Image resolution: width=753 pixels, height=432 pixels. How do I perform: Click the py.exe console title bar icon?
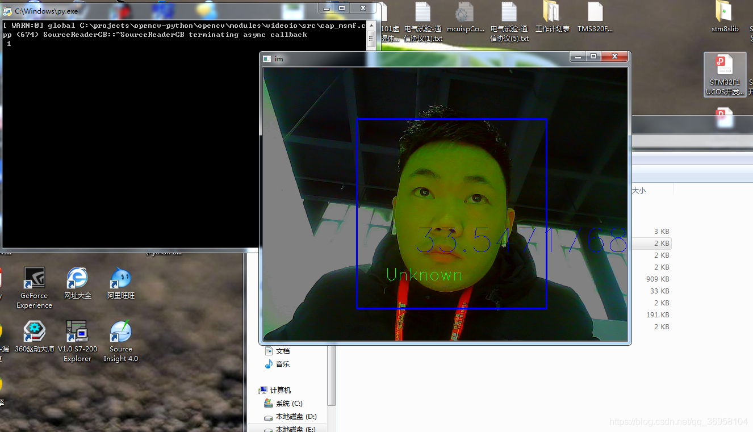click(7, 11)
